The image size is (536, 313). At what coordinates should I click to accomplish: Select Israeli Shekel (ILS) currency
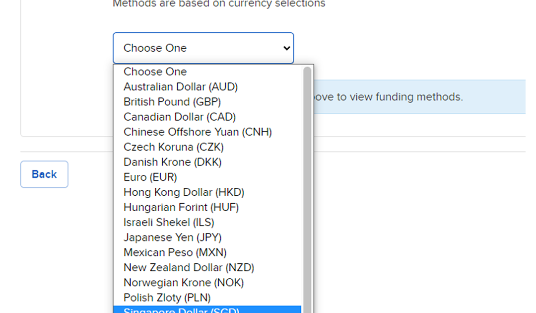tap(169, 222)
